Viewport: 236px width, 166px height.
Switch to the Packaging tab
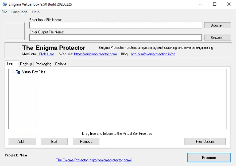click(43, 64)
